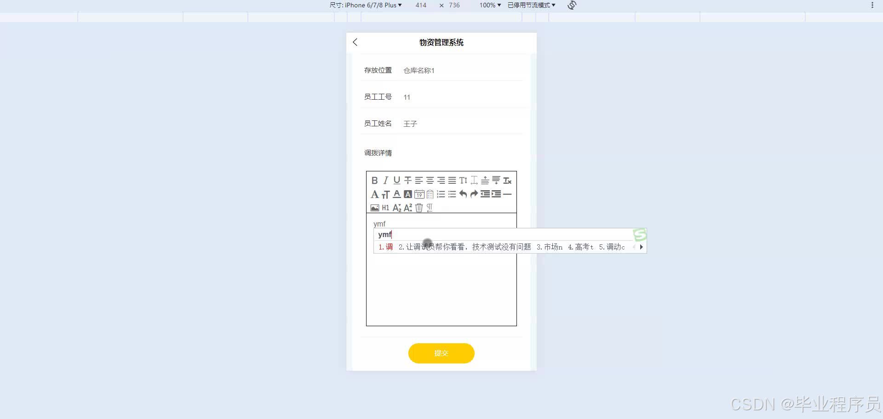Edit the viewport width value 414
This screenshot has height=419, width=883.
[x=421, y=5]
